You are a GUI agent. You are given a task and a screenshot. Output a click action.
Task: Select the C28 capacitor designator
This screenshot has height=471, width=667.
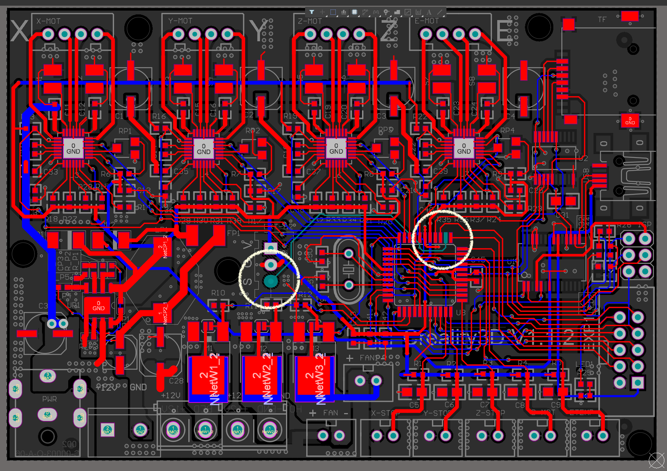coord(176,381)
